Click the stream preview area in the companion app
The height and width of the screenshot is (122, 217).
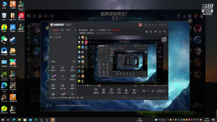tap(123, 61)
